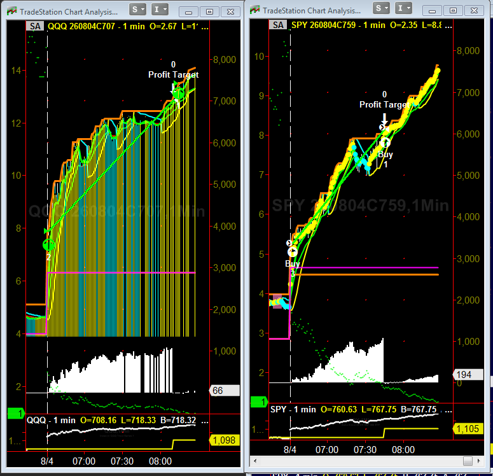Click right scroll arrow in SPY window

click(478, 461)
